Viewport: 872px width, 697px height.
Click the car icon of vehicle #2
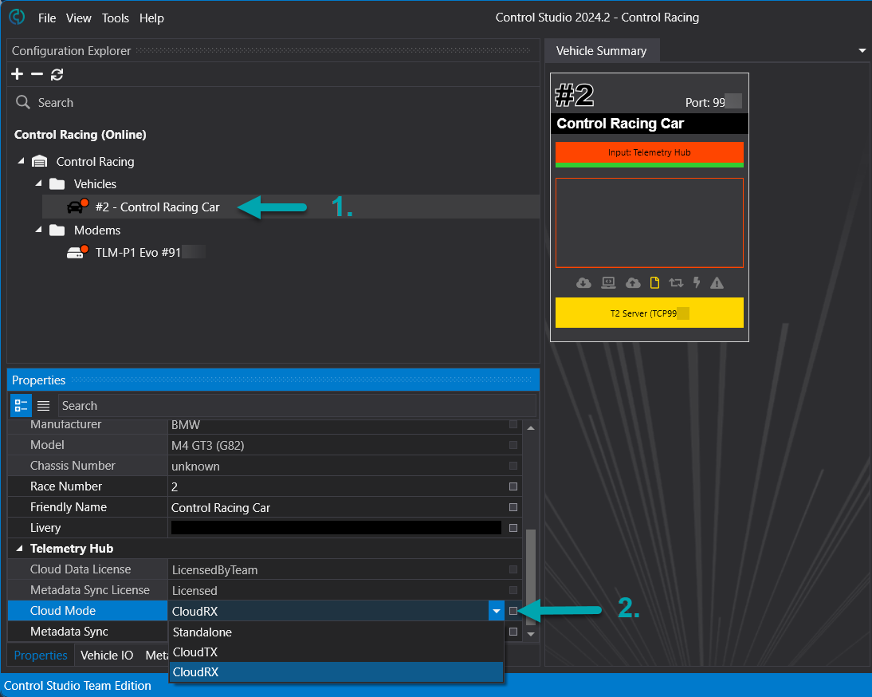(77, 207)
